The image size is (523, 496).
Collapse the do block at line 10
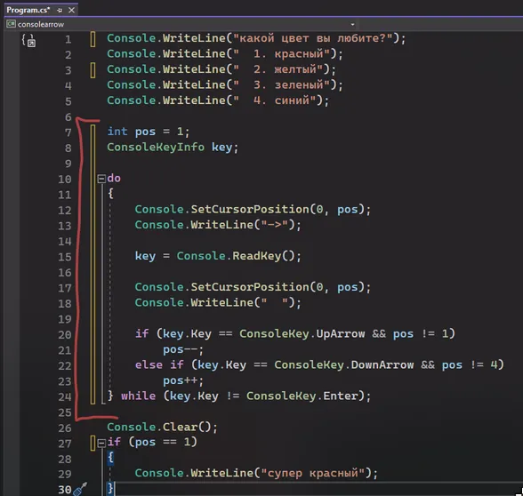pos(101,179)
